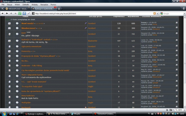Expand the Google search engine dropdown

pyautogui.click(x=184, y=13)
